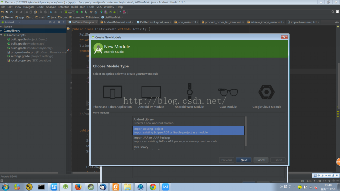Click the Android Device Monitor icon

(x=114, y=12)
